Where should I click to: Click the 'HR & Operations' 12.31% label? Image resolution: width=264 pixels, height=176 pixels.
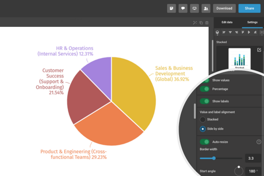point(65,51)
